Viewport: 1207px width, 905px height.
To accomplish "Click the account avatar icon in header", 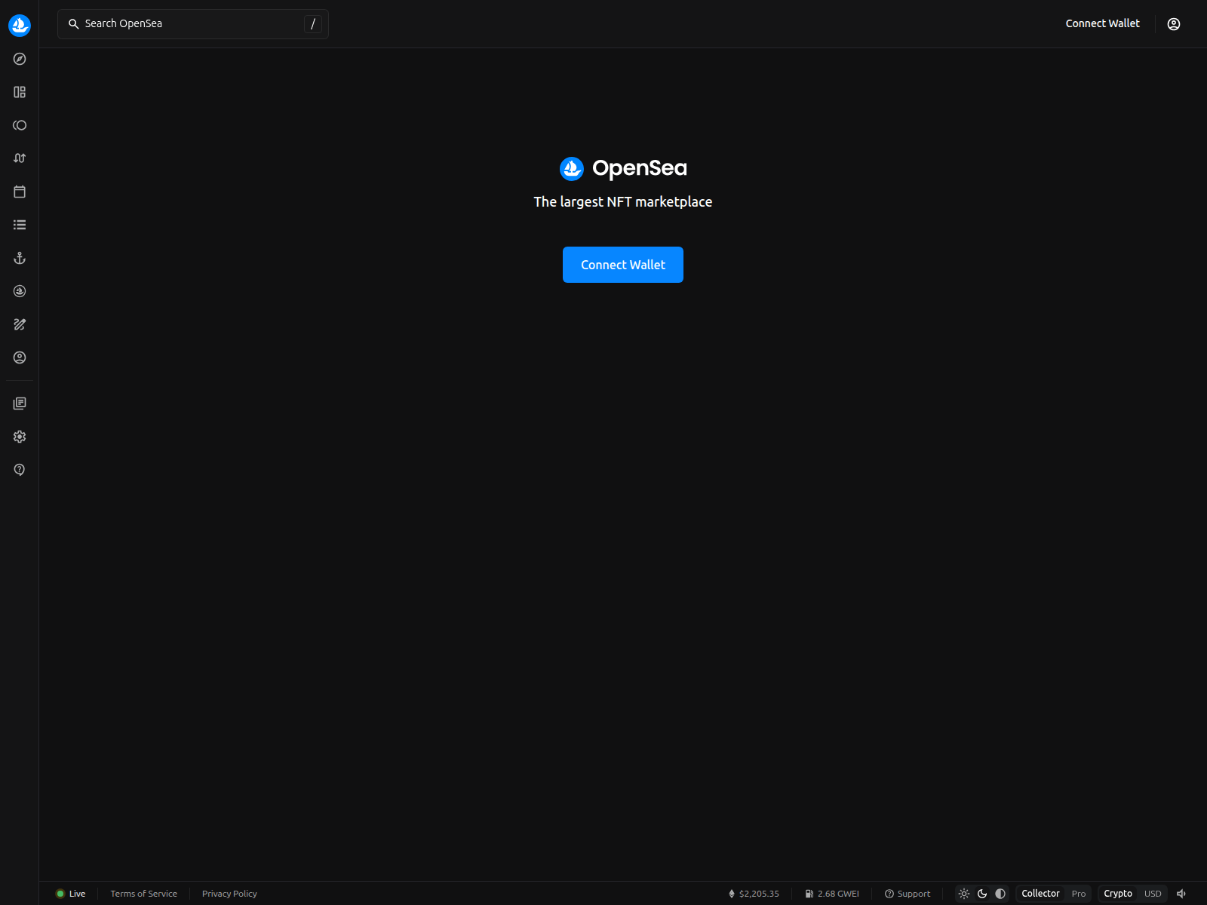I will coord(1174,24).
